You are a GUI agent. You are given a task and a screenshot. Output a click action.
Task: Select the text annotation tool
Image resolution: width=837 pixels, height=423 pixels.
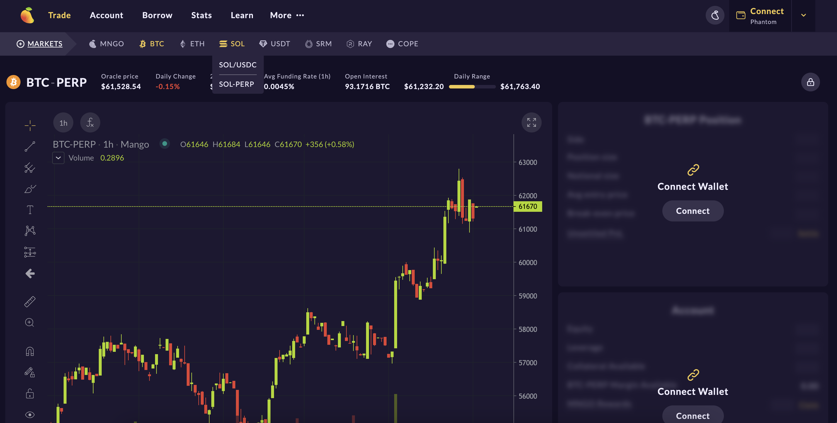pyautogui.click(x=30, y=210)
